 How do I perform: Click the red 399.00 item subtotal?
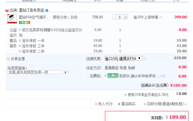coord(181,17)
